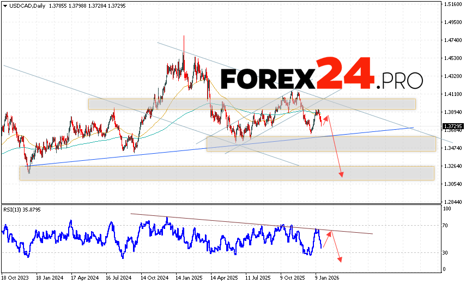Click the 18 Jan 2024 date label
Viewport: 466px width, 284px height.
[50, 278]
